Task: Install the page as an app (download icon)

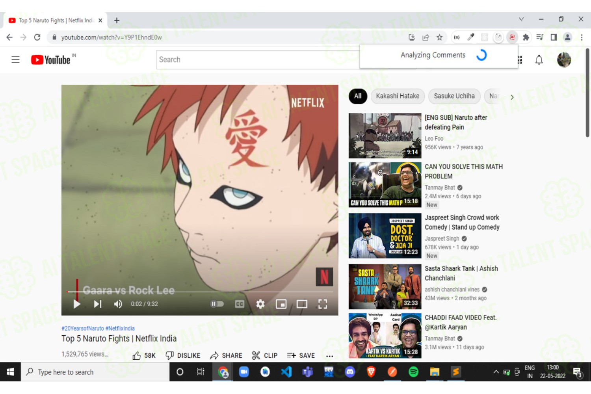Action: (x=412, y=37)
